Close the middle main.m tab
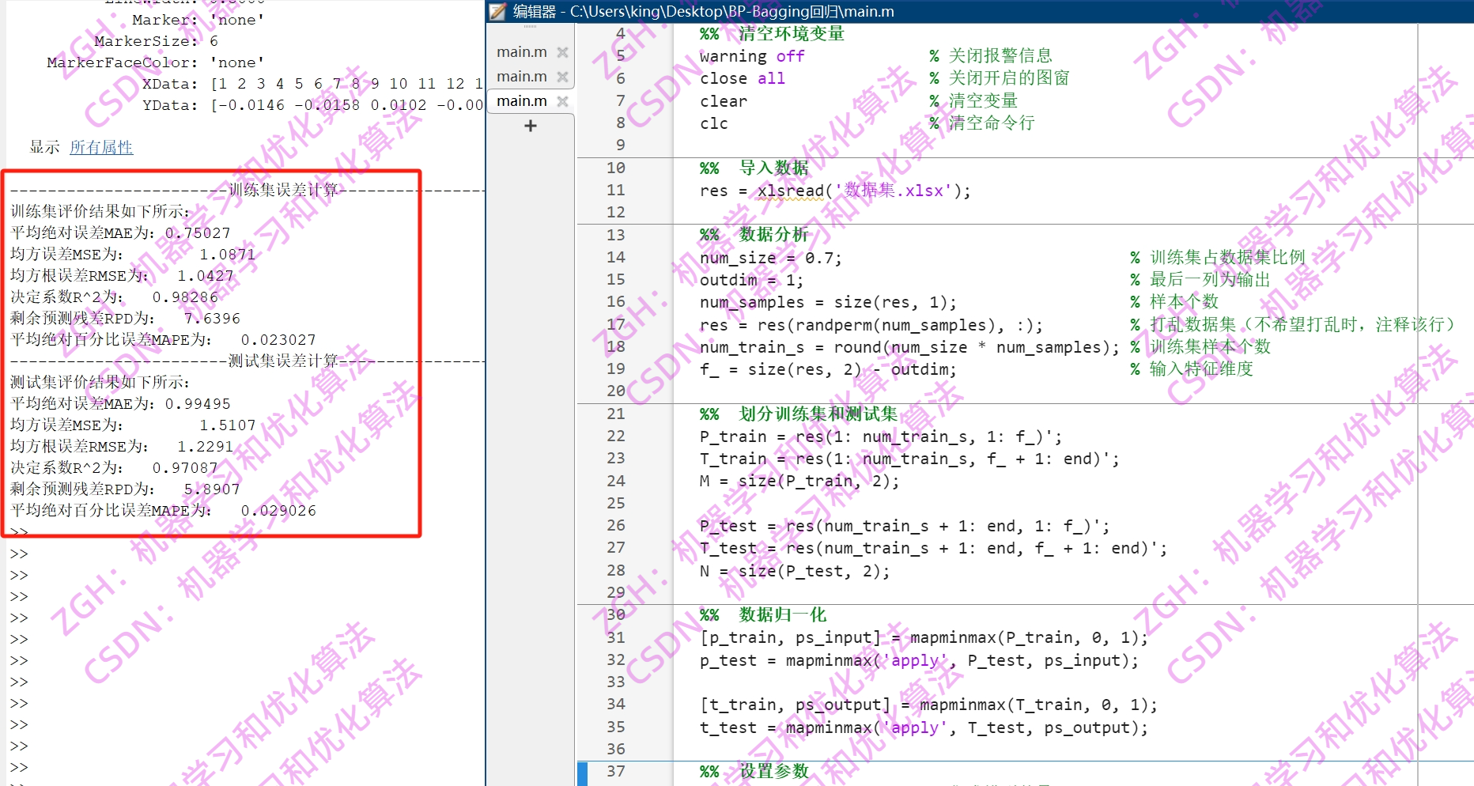This screenshot has width=1474, height=786. click(x=562, y=76)
